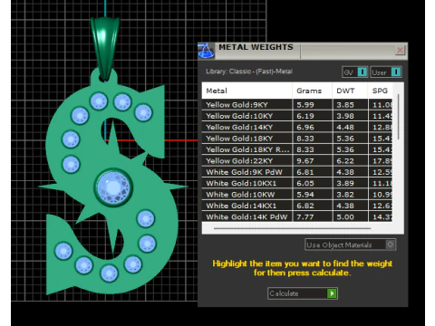Select the White Gold:10KX1 row
This screenshot has height=326, width=435.
tap(297, 183)
